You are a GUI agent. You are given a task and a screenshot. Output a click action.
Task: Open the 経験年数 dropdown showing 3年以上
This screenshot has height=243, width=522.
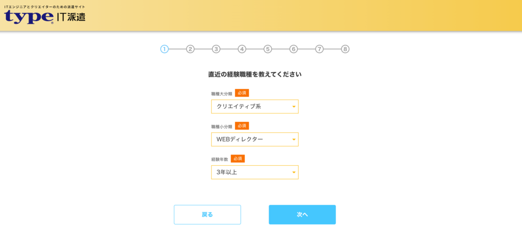point(255,172)
